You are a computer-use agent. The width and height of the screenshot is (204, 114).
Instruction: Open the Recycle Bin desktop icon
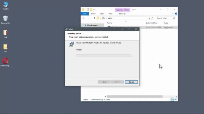tap(5, 20)
